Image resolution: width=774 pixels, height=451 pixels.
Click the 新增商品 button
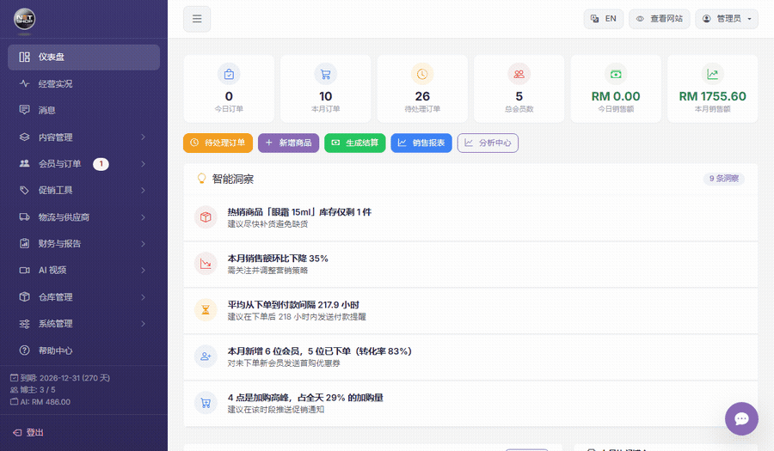point(288,143)
